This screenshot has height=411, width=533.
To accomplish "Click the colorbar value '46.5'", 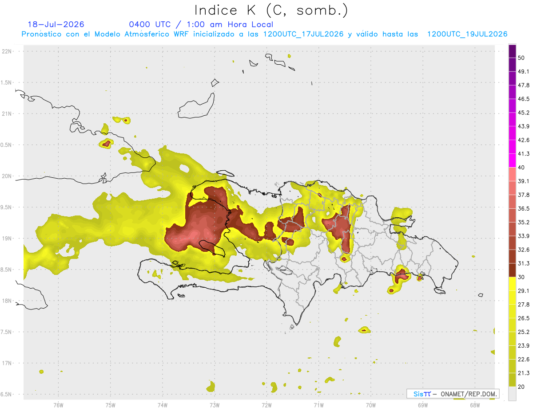I will (523, 99).
